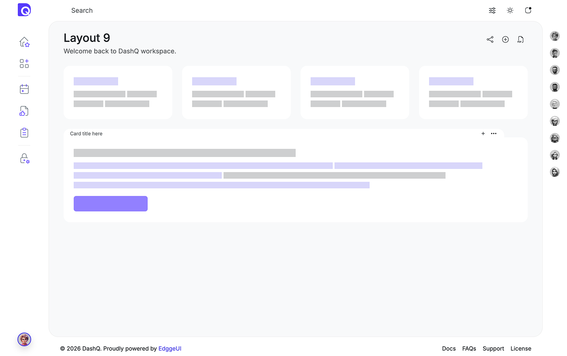The width and height of the screenshot is (567, 356).
Task: Select the first purple progress bar in the card
Action: [202, 165]
